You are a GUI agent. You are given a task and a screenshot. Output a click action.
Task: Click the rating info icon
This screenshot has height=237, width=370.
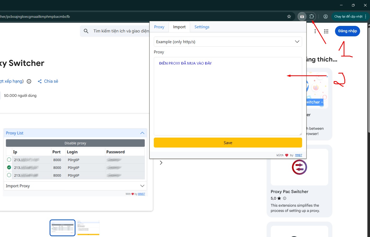29,81
